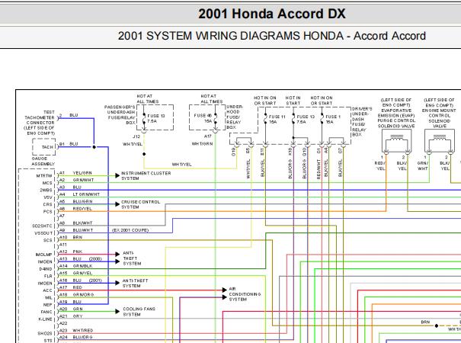The width and height of the screenshot is (461, 343).
Task: Click the '2001 Honda Accord DX' title
Action: (272, 14)
